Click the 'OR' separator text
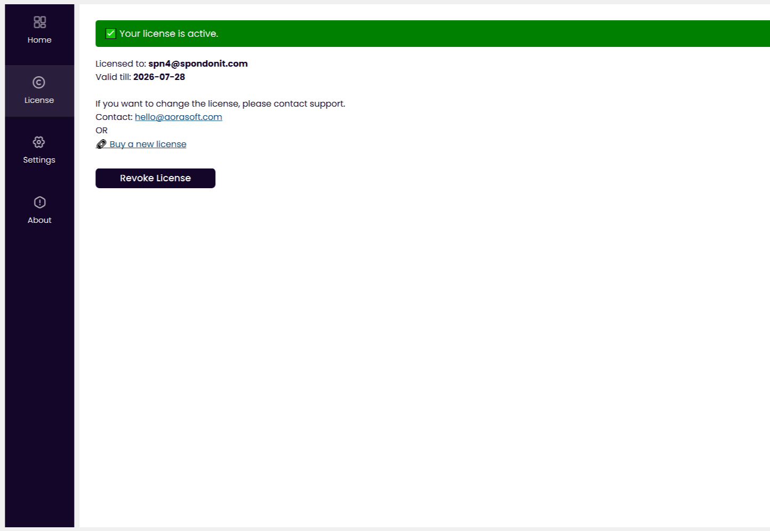Image resolution: width=770 pixels, height=531 pixels. coord(101,130)
